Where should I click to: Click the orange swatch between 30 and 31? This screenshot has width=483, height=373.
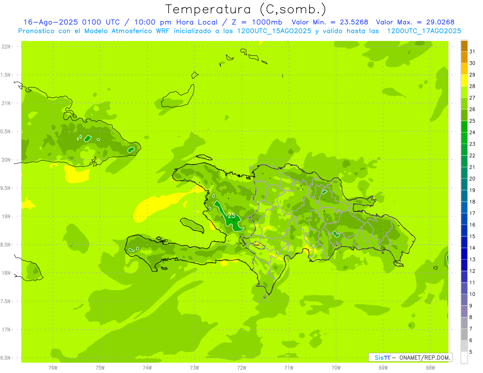click(x=464, y=58)
